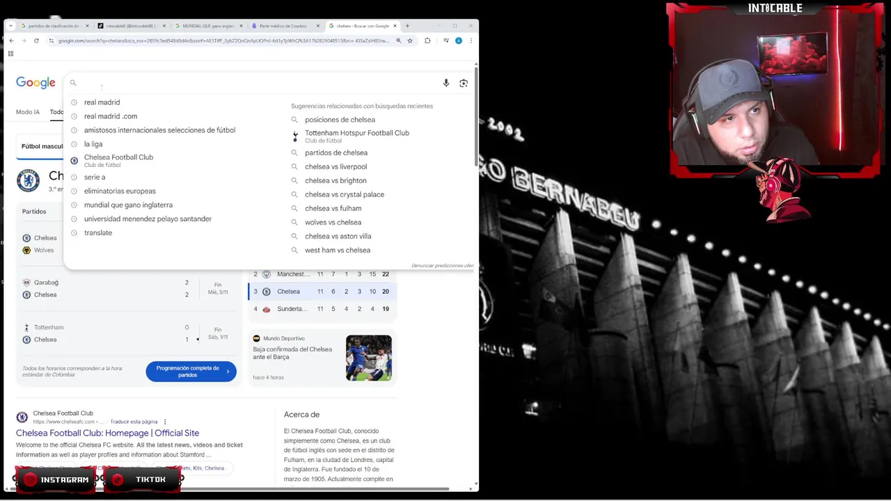Expand the tab search dropdown arrow

[11, 26]
